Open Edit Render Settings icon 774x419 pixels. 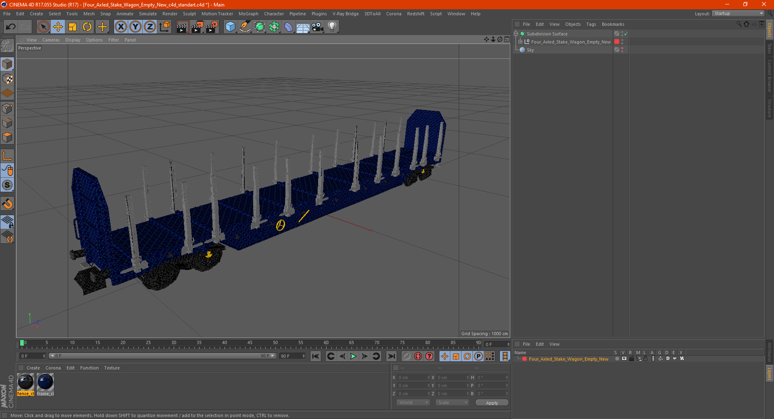coord(212,27)
